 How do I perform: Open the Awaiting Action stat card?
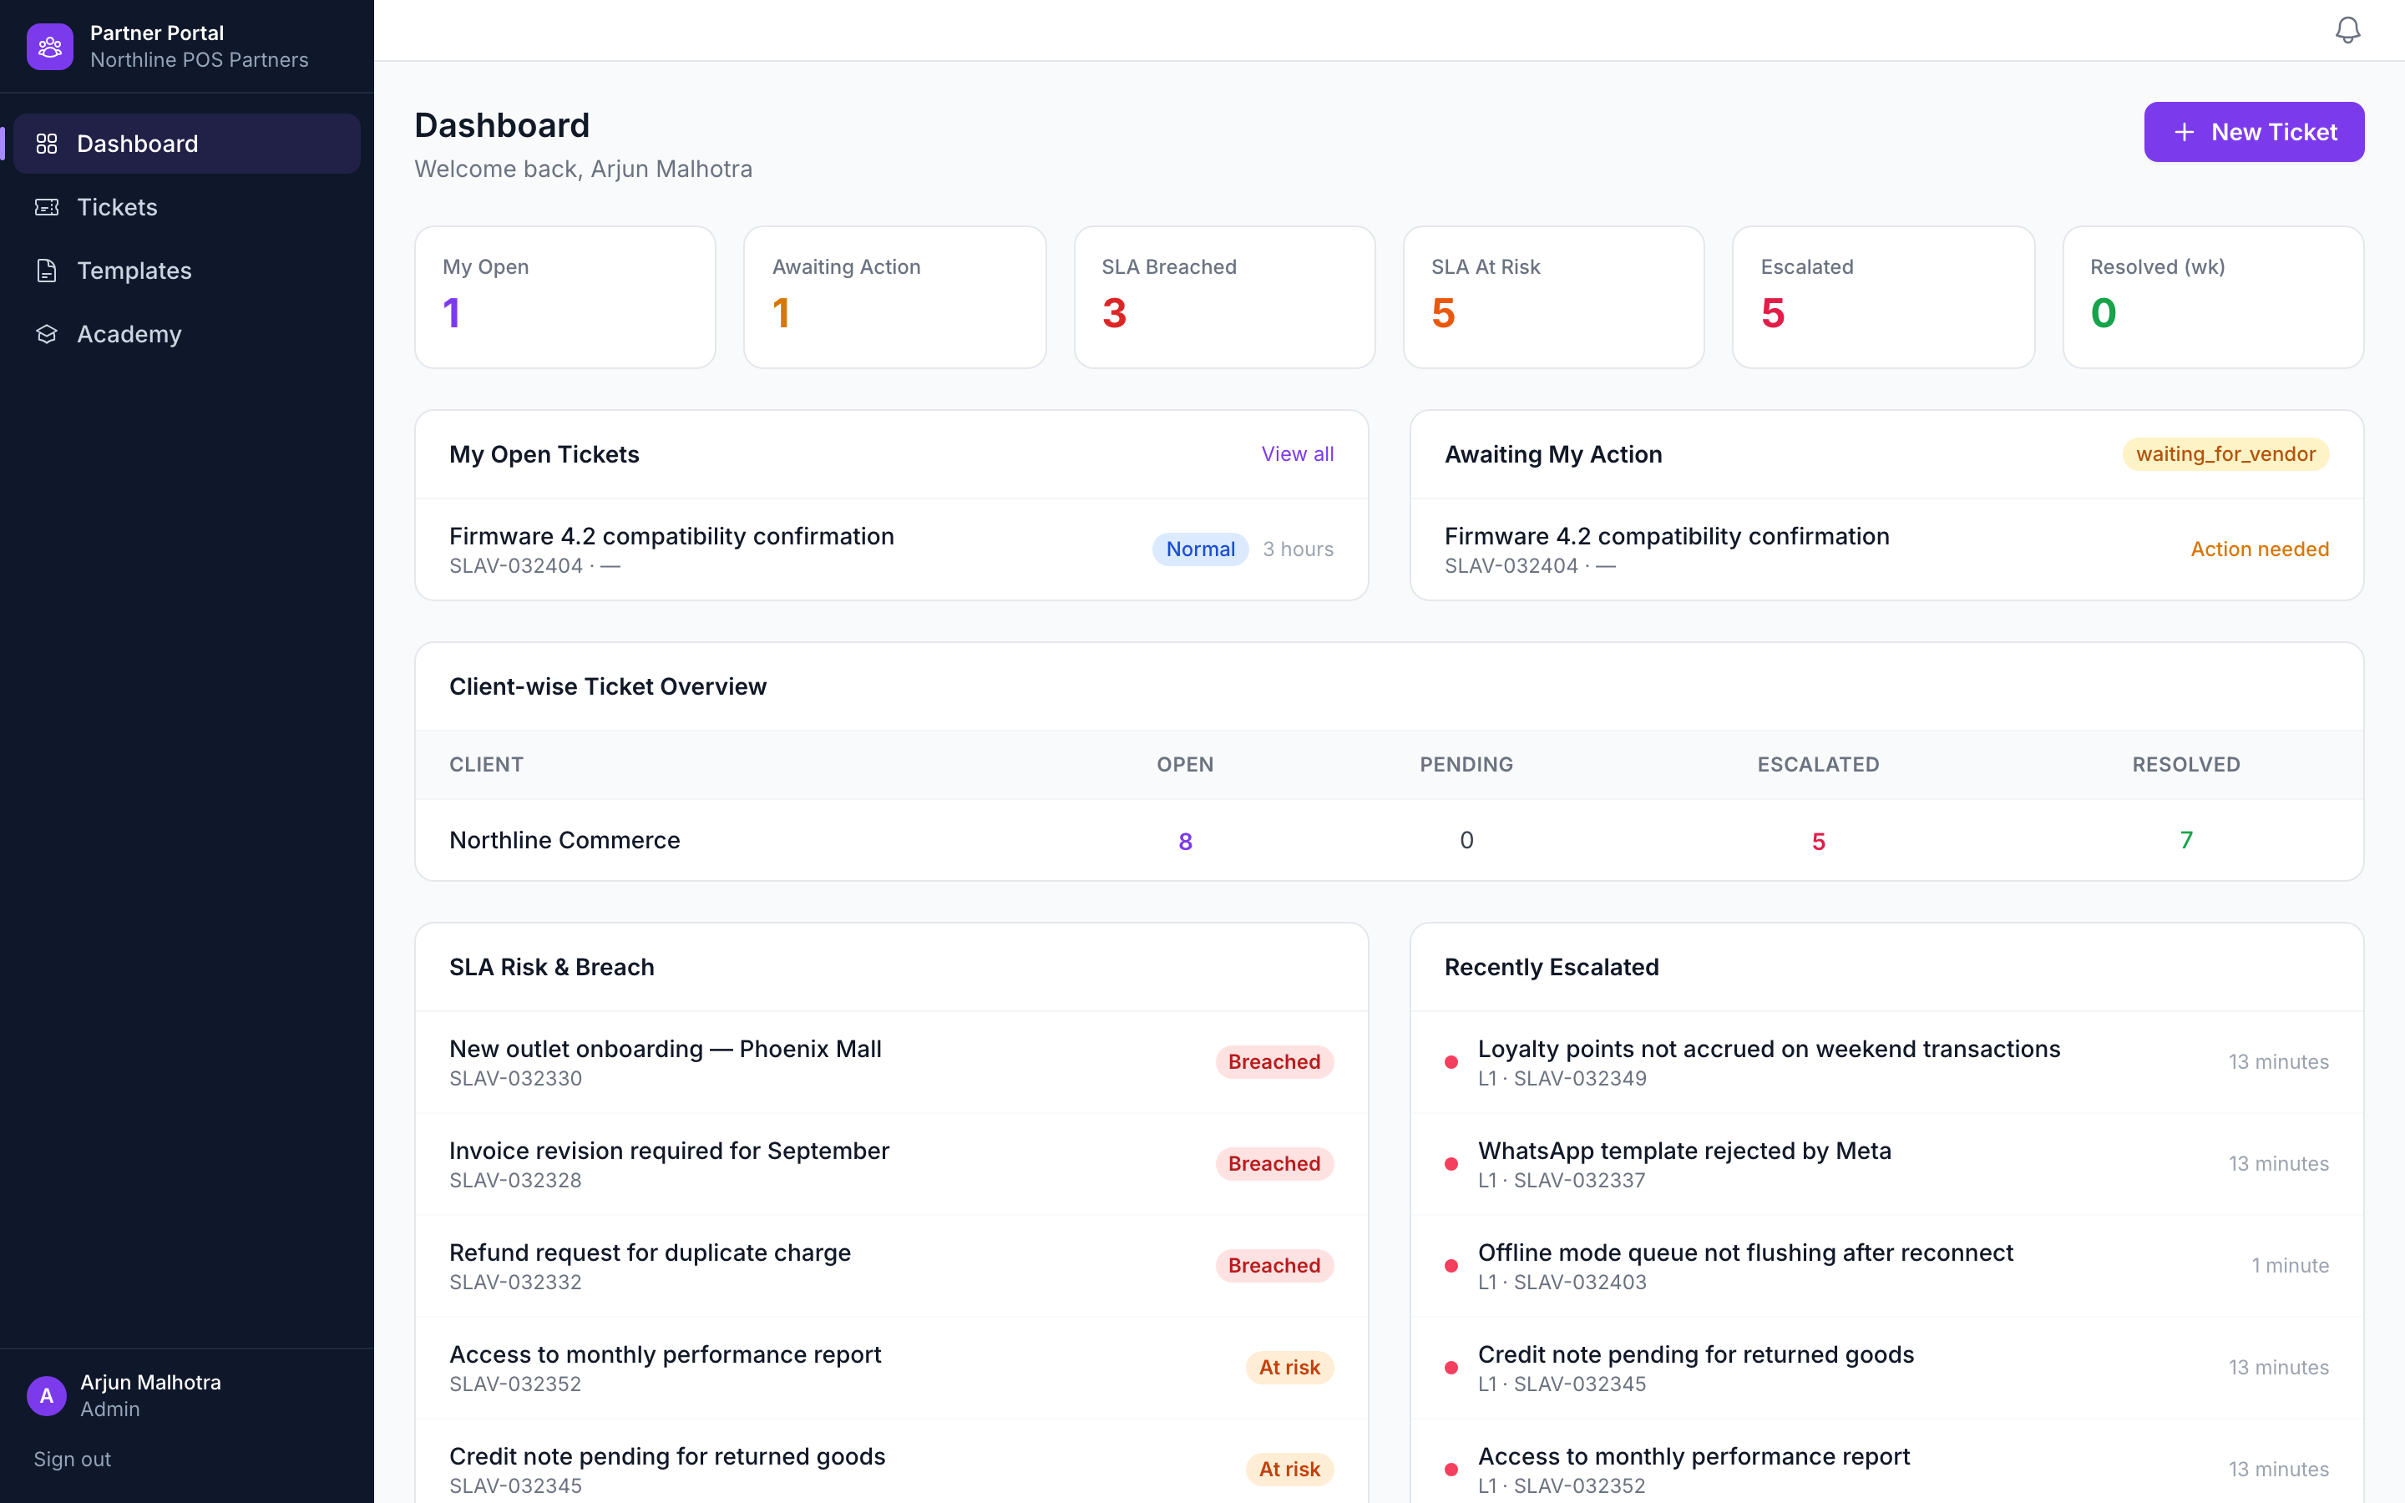point(894,297)
